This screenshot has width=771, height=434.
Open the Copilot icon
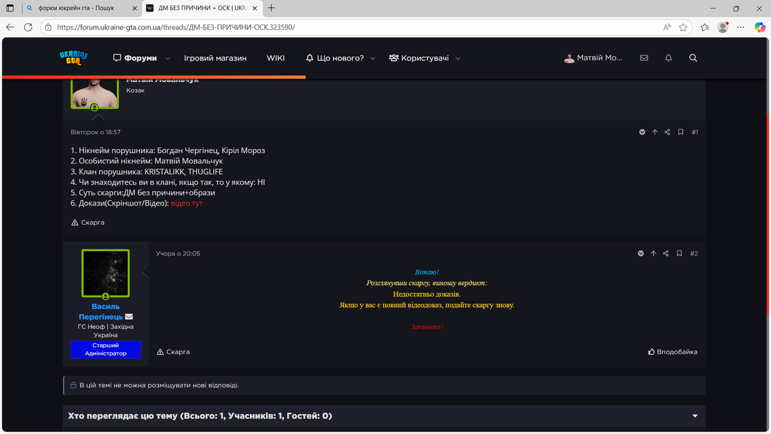coord(760,27)
